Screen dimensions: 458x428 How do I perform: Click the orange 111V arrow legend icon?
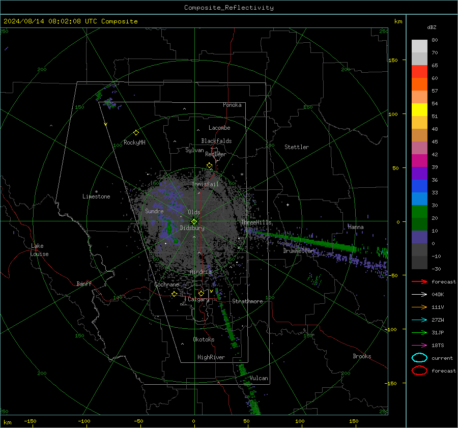419,307
